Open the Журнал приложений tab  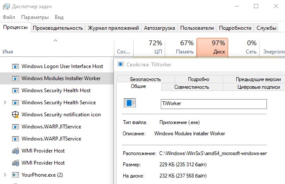point(113,28)
